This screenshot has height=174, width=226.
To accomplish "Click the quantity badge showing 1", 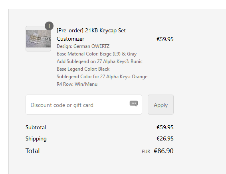I will (49, 26).
